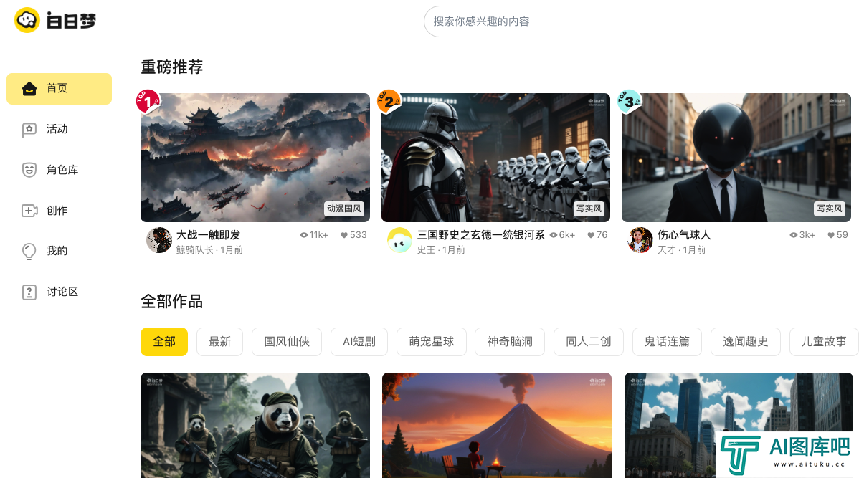The width and height of the screenshot is (859, 478).
Task: Go to 首页 in the sidebar
Action: (x=60, y=89)
